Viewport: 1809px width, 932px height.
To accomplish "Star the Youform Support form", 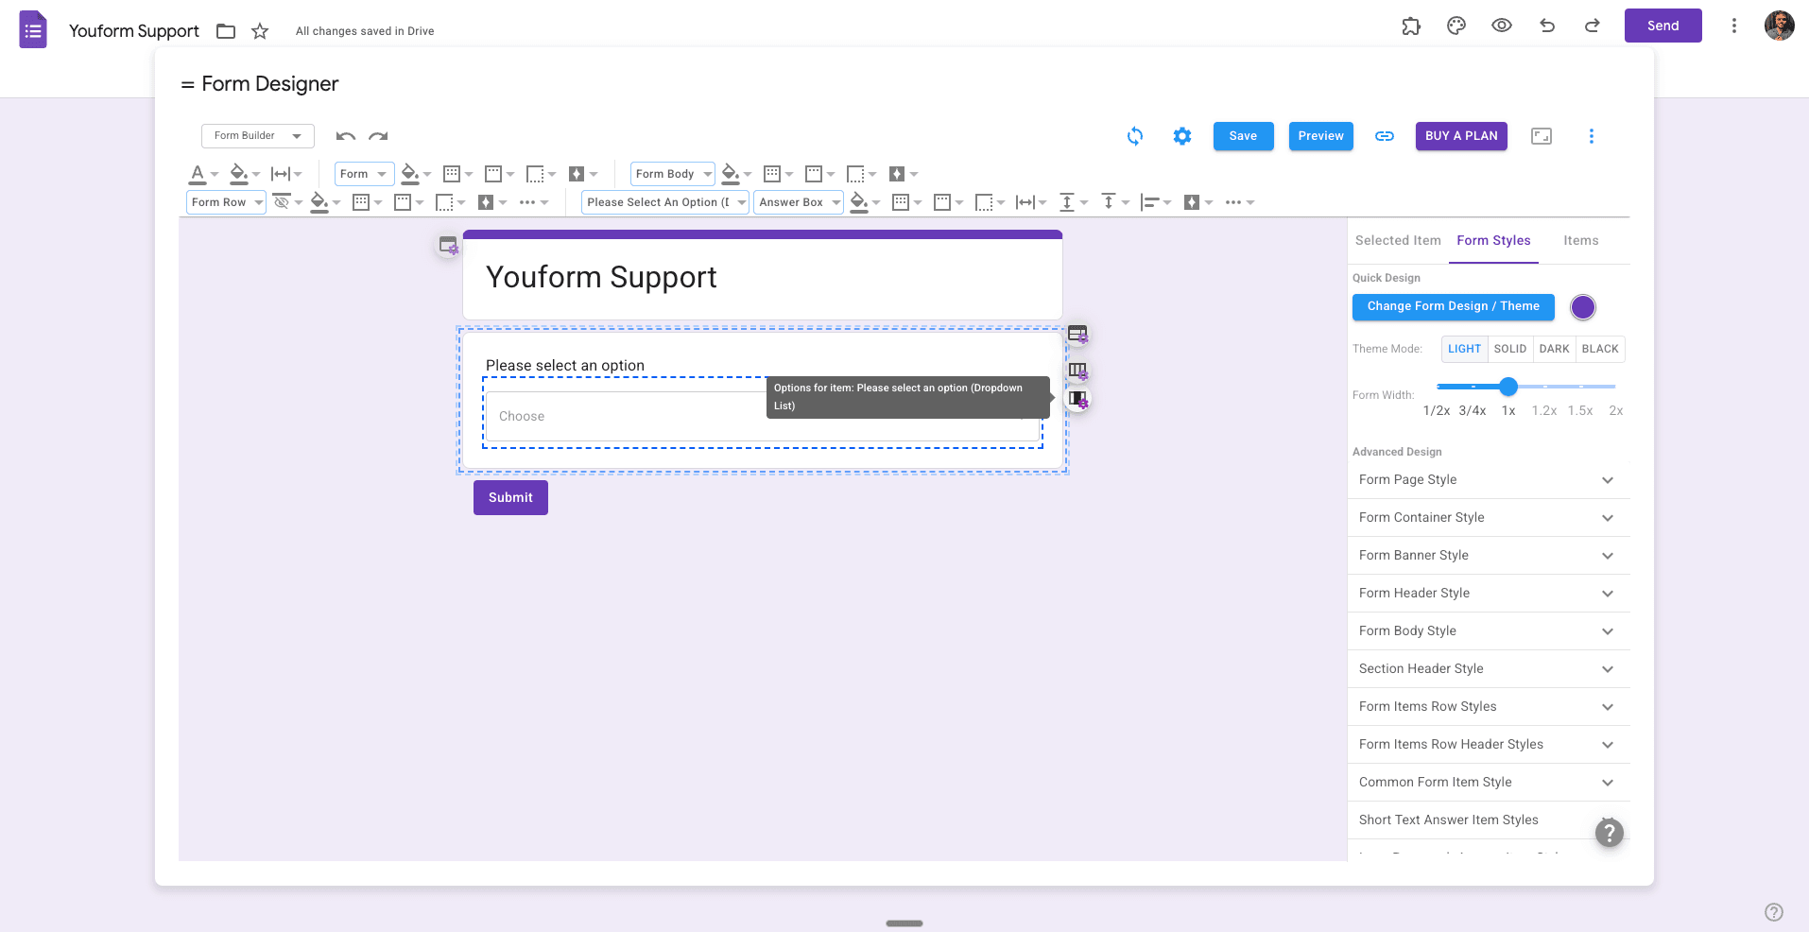I will pos(260,31).
